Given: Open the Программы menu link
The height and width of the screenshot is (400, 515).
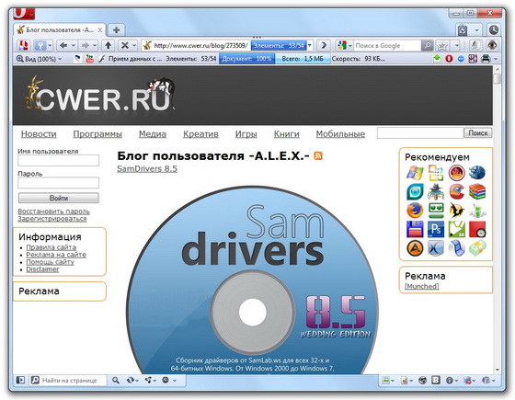Looking at the screenshot, I should [97, 134].
